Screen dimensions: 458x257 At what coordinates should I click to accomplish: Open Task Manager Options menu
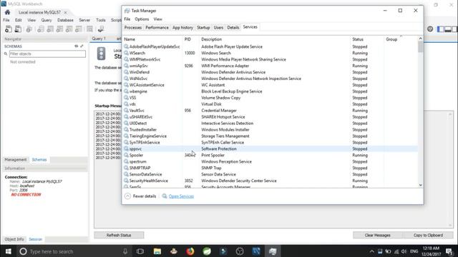tap(142, 19)
